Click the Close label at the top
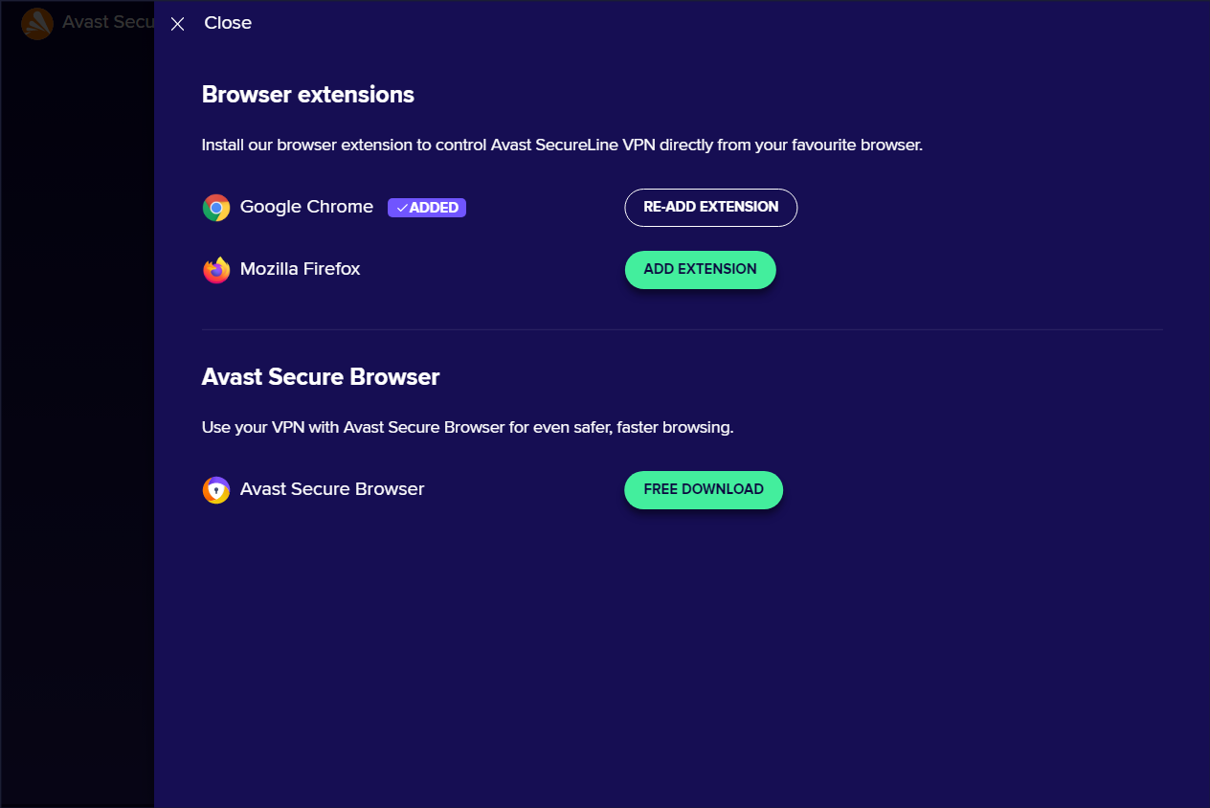Viewport: 1210px width, 808px height. point(228,23)
